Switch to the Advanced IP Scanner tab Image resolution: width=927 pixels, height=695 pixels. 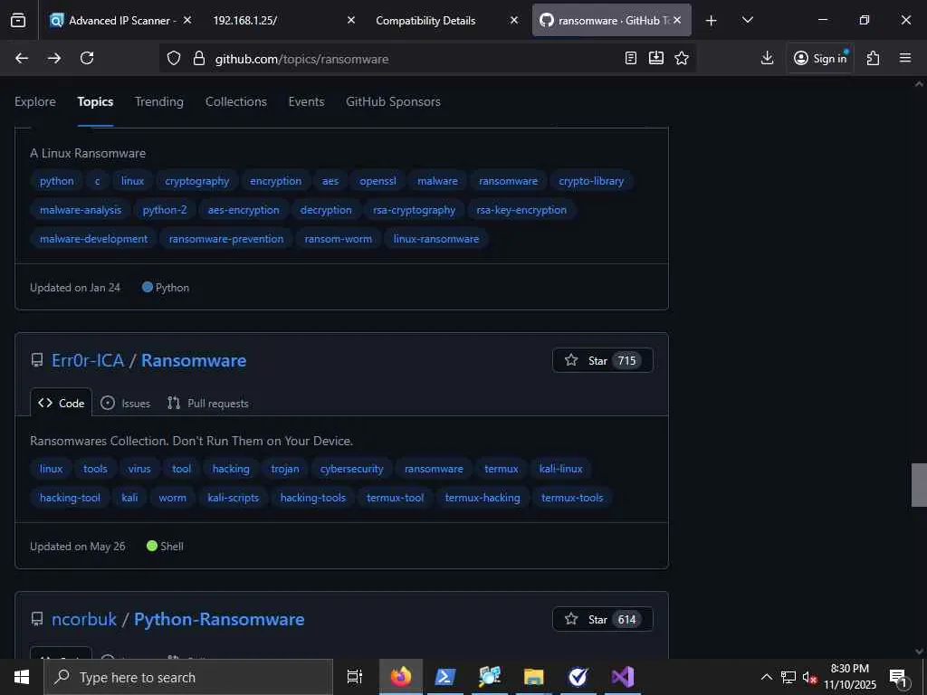120,20
